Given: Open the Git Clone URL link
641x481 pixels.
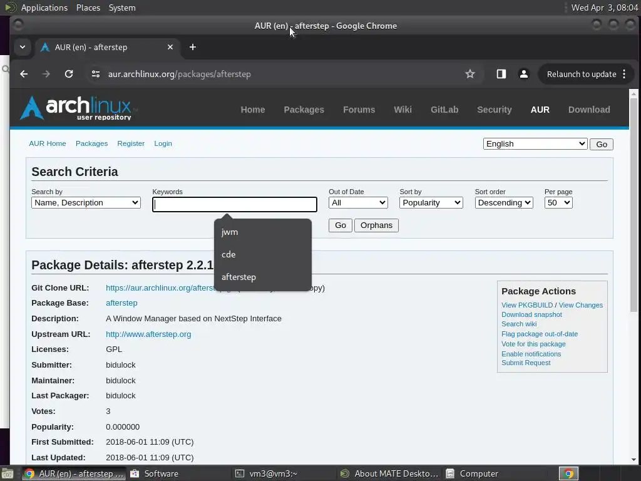Looking at the screenshot, I should (x=160, y=288).
